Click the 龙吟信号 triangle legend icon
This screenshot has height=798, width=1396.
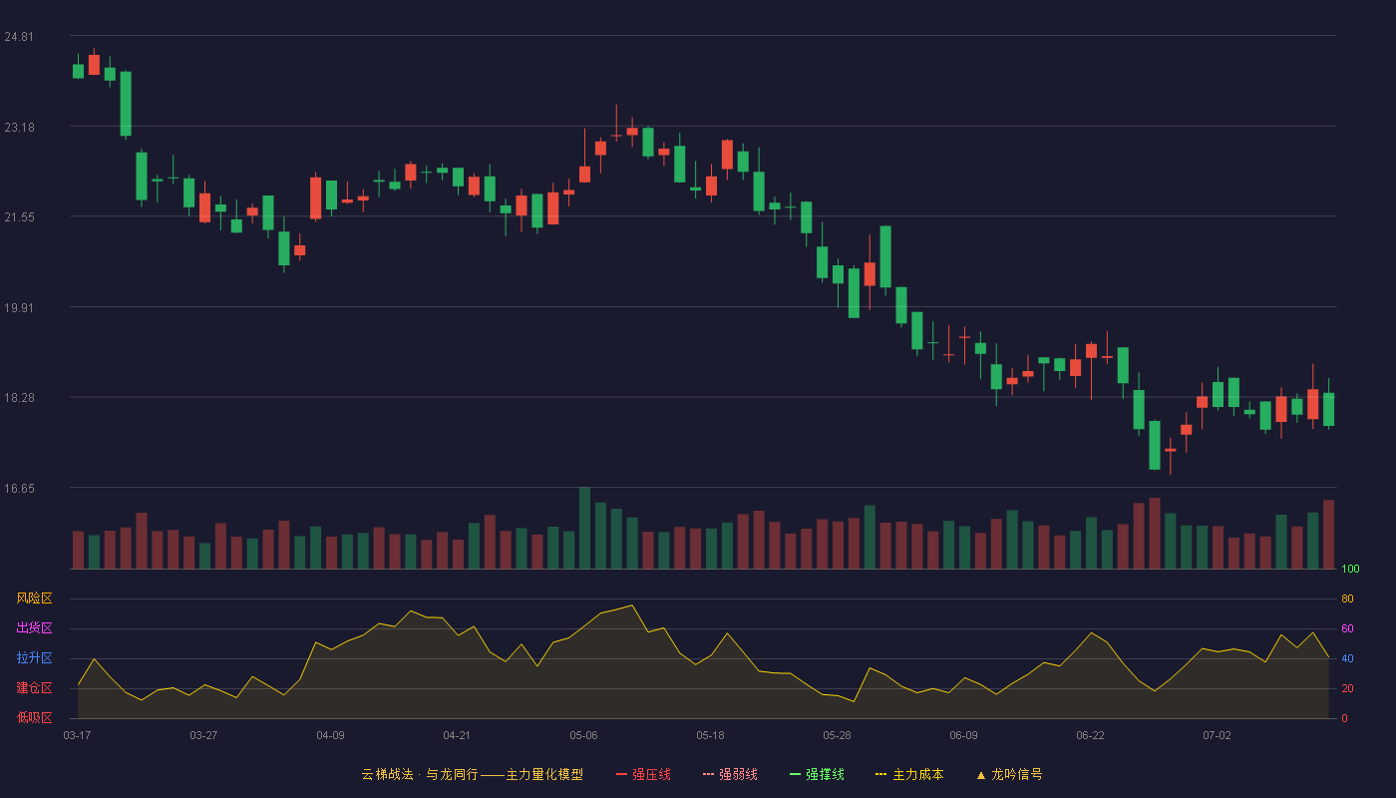coord(981,775)
